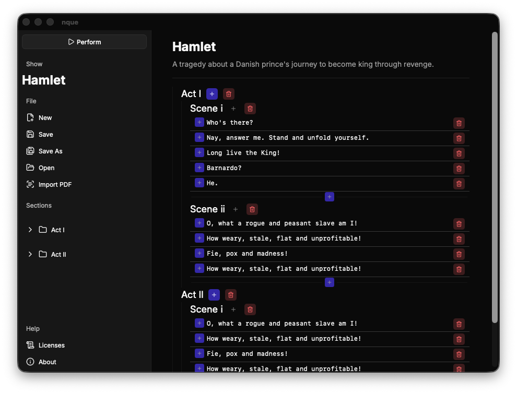
Task: Delete Act I Scene ii via trash icon
Action: (252, 209)
